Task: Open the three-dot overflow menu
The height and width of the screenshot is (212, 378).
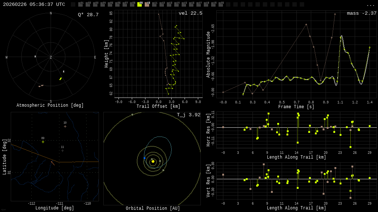Action: 370,5
